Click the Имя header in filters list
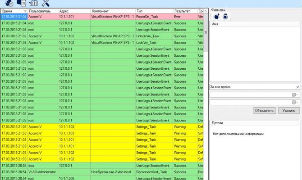Viewport: 302px width, 180px height. [x=255, y=24]
